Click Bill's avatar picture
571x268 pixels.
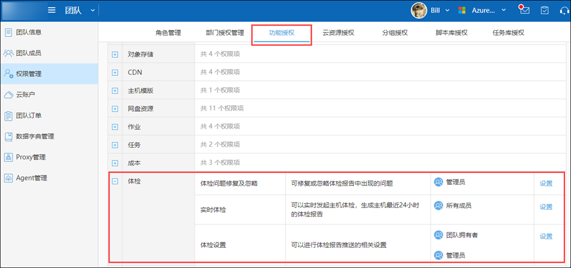(419, 10)
